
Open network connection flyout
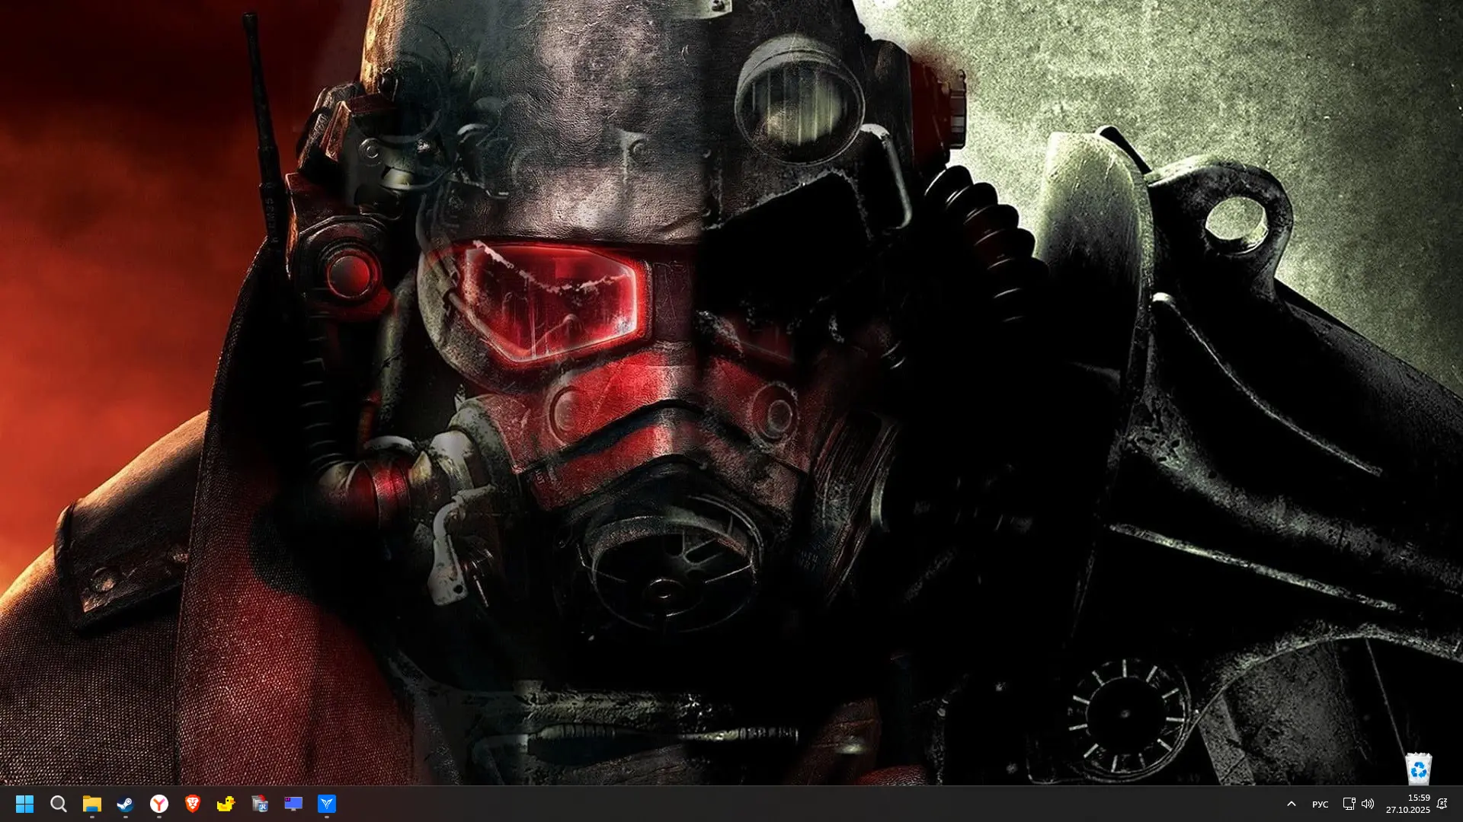[1348, 804]
